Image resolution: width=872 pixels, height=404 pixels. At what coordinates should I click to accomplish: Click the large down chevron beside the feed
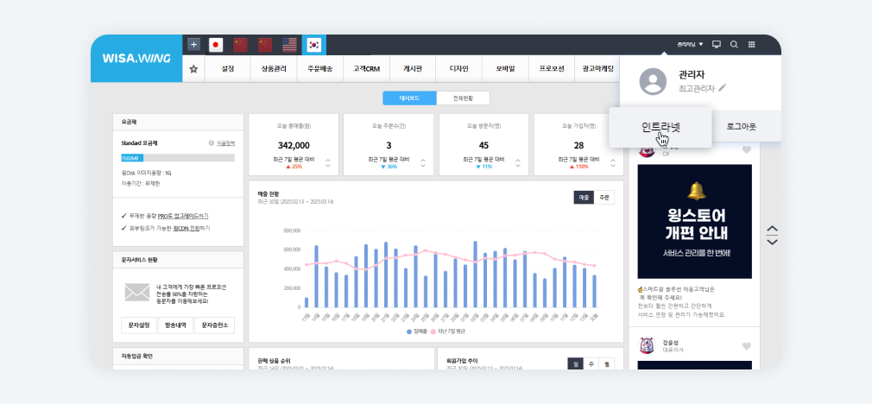(772, 242)
